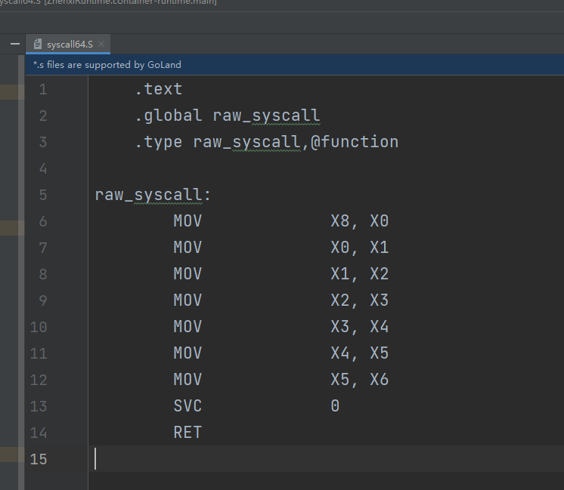
Task: Select the syscall64.S tab label
Action: [70, 45]
